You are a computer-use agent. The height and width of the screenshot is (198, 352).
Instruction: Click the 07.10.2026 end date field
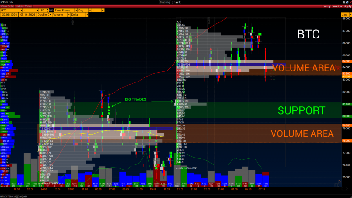[27, 14]
